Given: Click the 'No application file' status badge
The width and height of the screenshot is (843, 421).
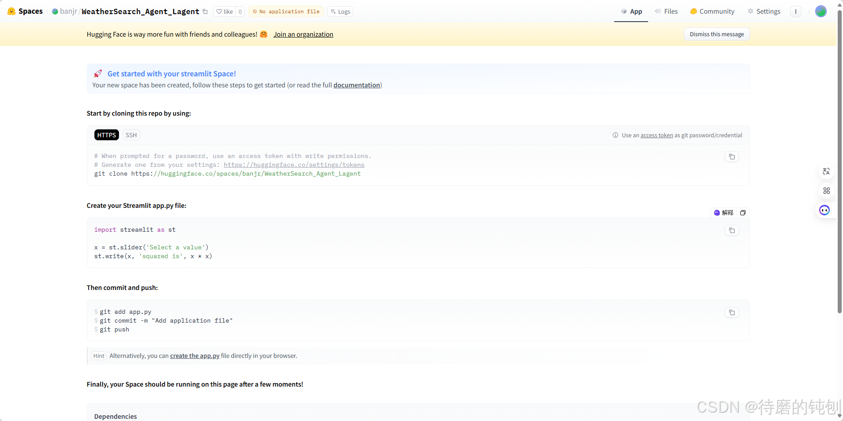Looking at the screenshot, I should tap(286, 11).
